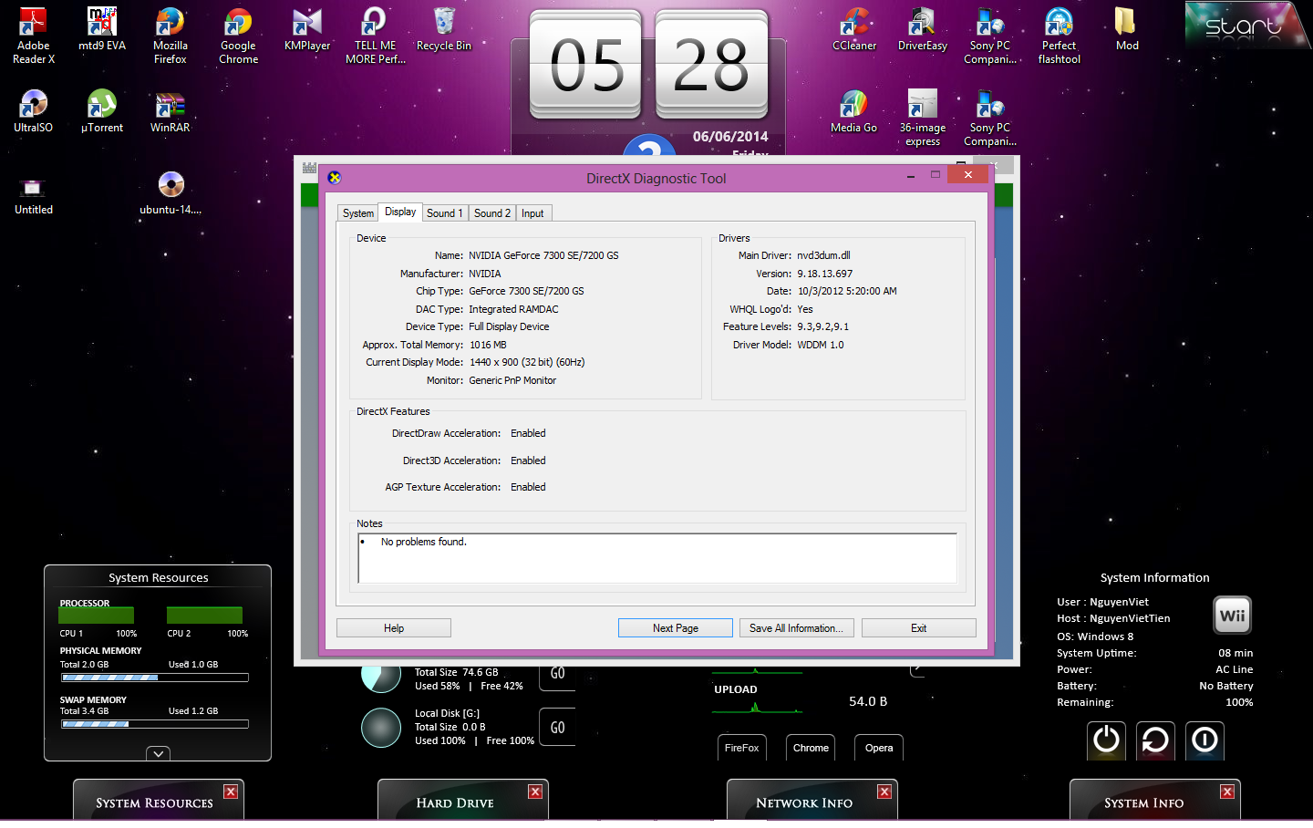Click the Physical Memory usage bar

155,678
